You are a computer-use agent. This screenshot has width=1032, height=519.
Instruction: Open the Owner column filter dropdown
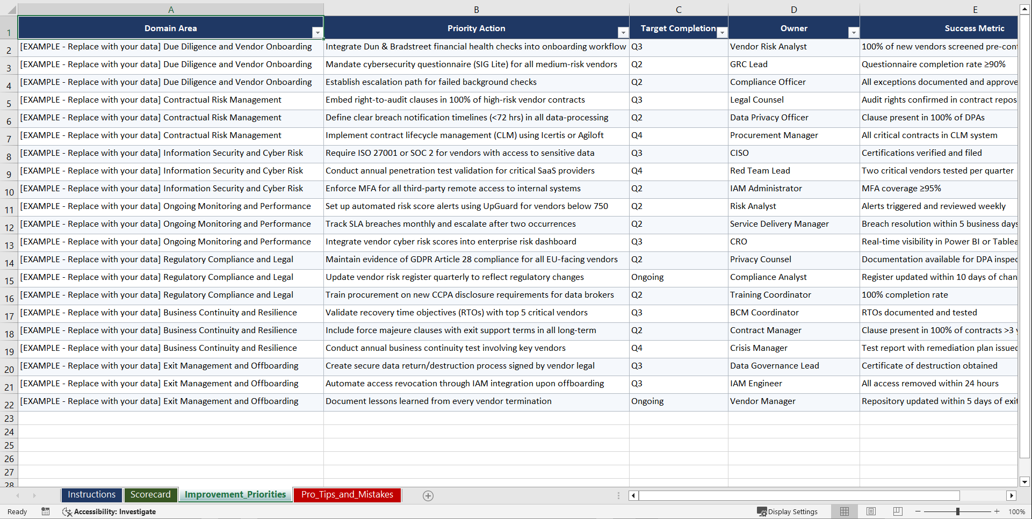point(854,32)
